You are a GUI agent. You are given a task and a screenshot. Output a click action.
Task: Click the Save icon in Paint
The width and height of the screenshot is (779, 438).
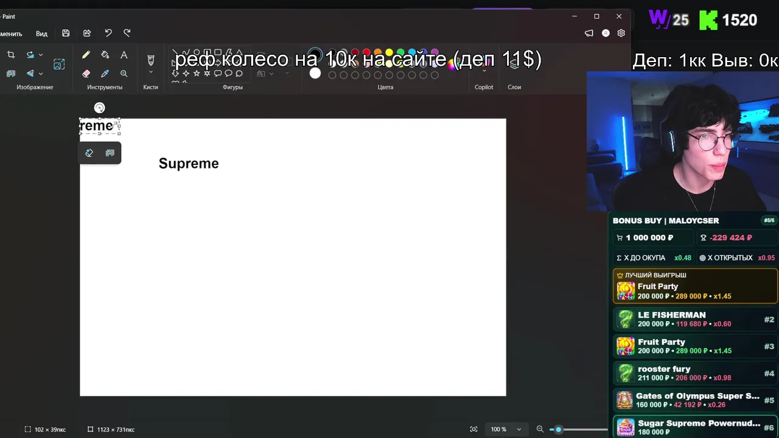tap(66, 33)
